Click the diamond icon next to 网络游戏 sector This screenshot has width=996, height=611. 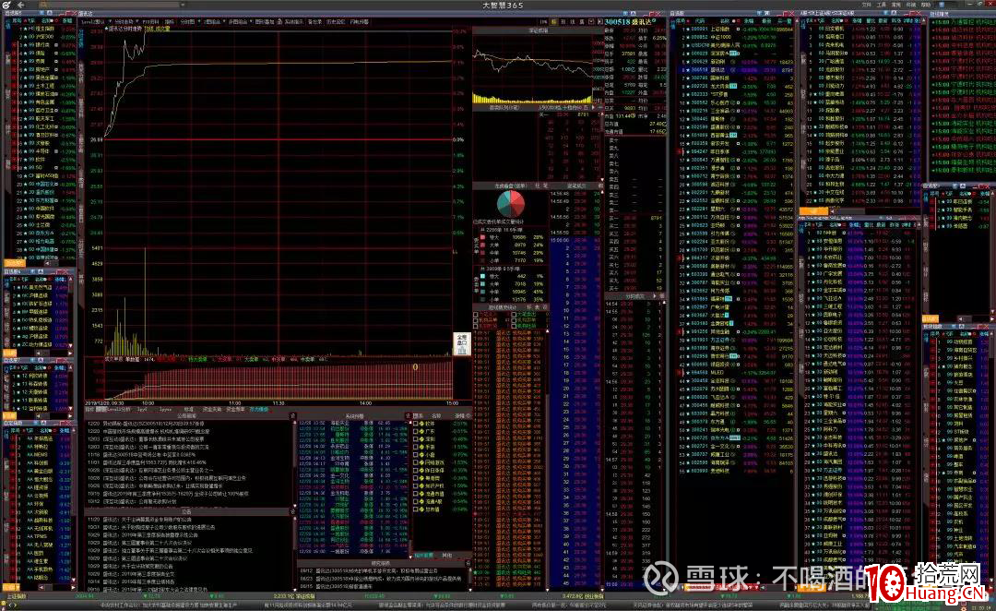coord(421,462)
